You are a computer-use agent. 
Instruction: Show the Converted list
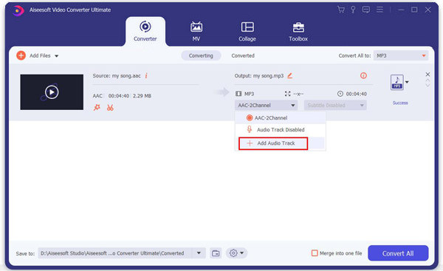click(243, 55)
